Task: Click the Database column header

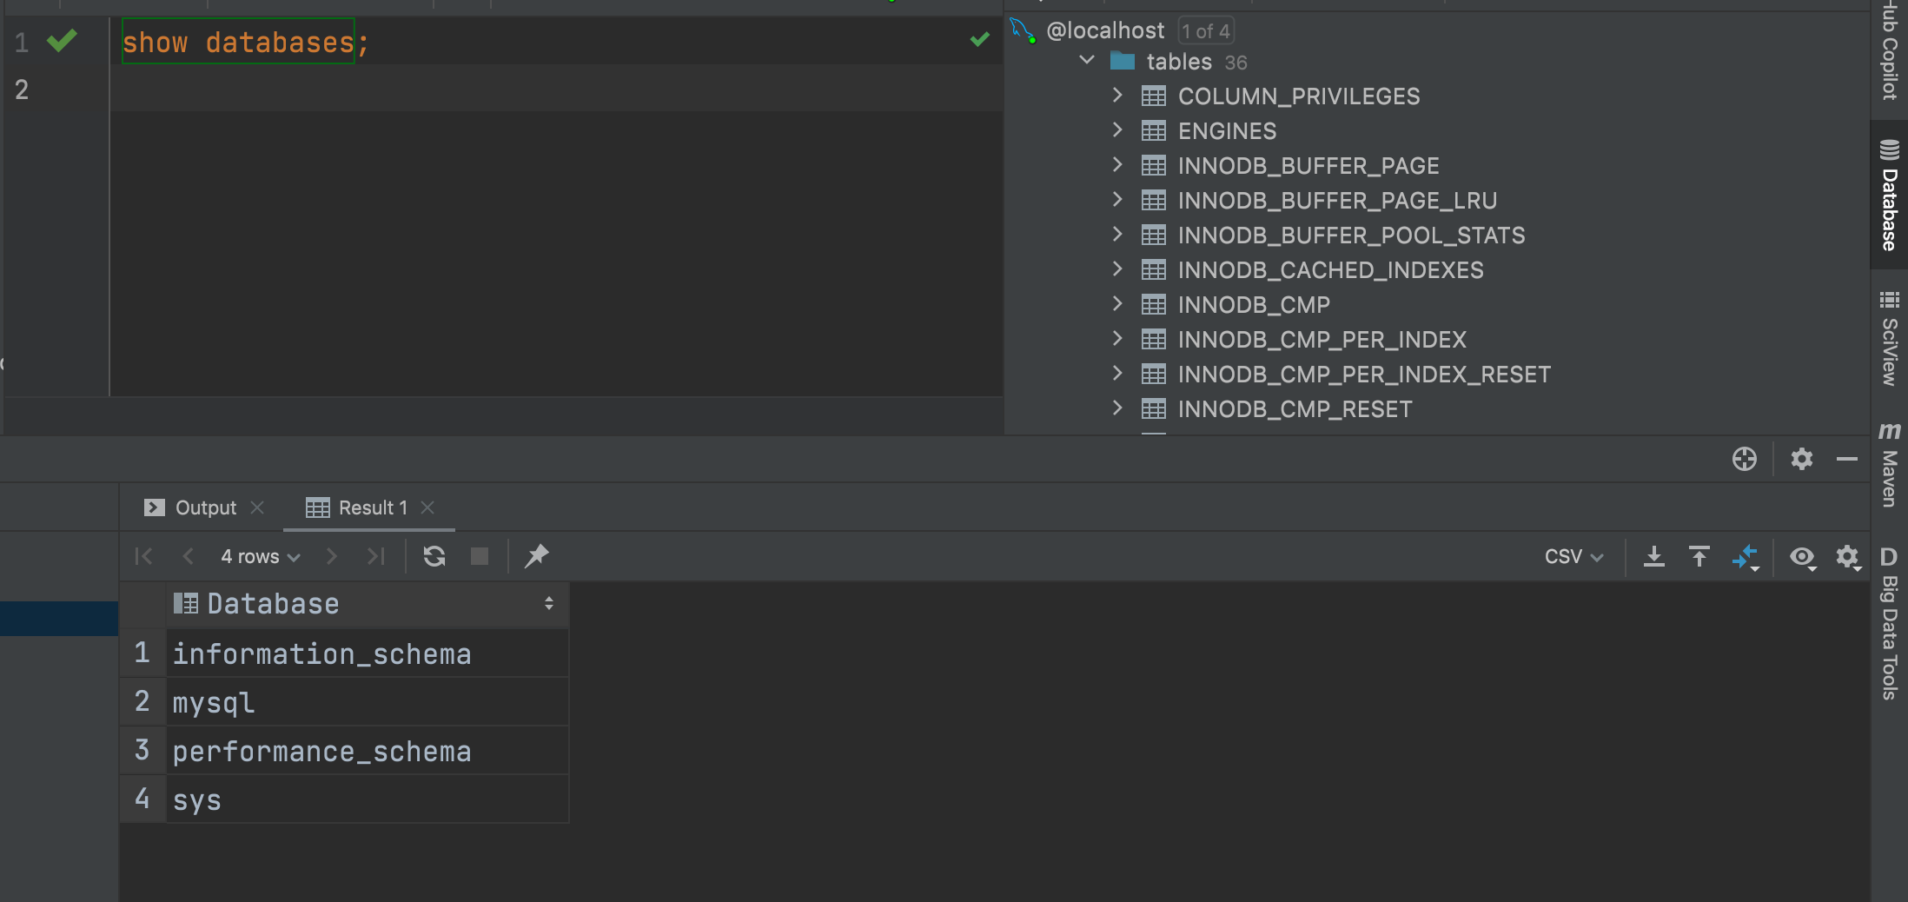Action: [x=368, y=604]
